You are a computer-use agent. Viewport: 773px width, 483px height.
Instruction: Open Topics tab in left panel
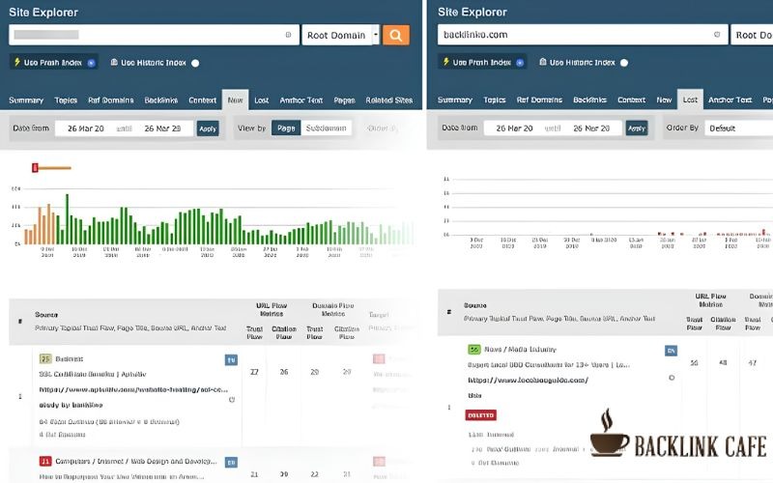coord(66,100)
